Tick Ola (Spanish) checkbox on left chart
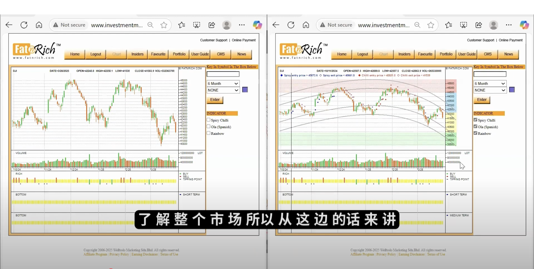This screenshot has height=269, width=534. tap(209, 127)
